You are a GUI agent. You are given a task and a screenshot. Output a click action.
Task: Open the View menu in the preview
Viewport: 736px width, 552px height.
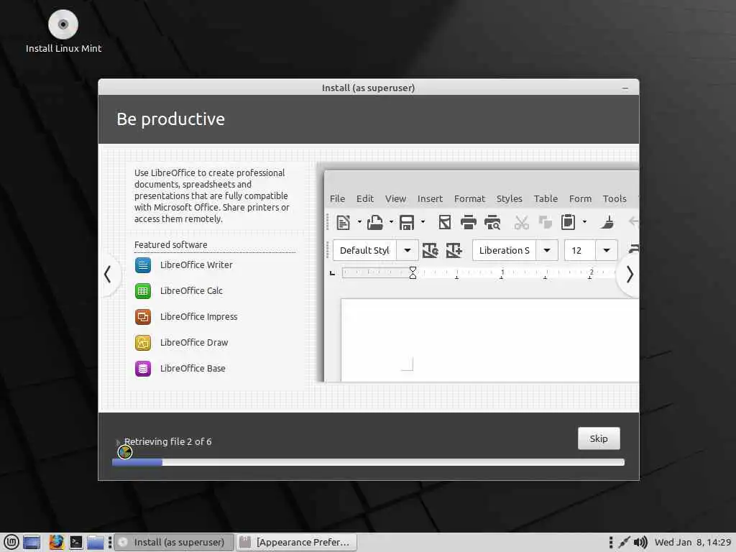[x=395, y=198]
